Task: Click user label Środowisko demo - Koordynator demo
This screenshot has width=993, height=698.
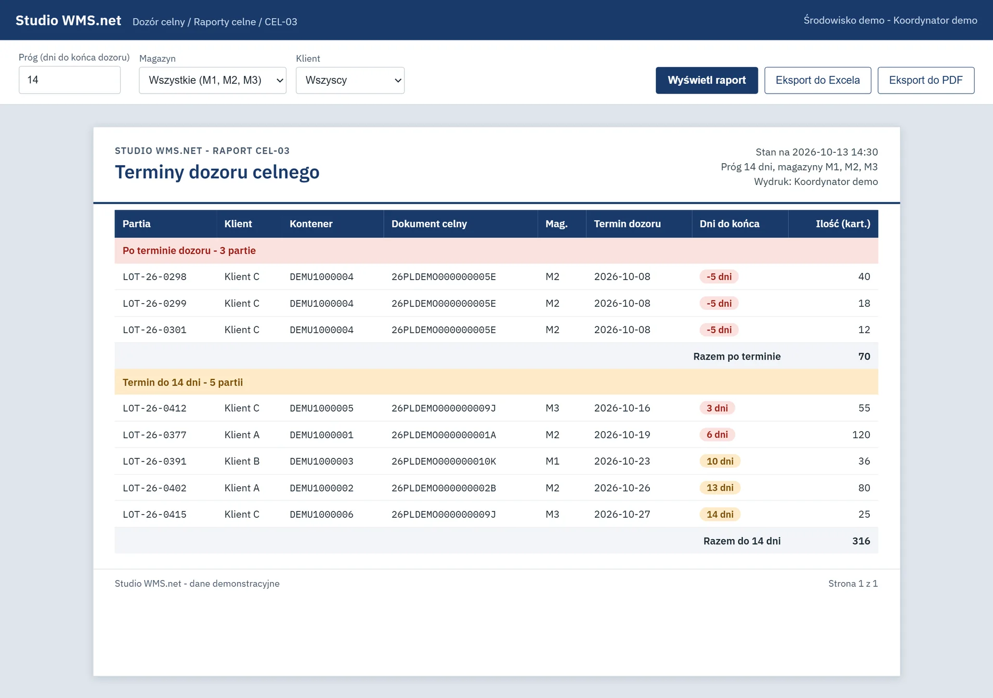Action: (890, 20)
